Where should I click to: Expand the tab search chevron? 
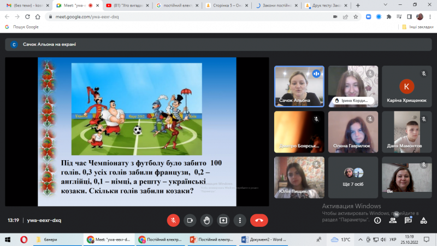(386, 5)
